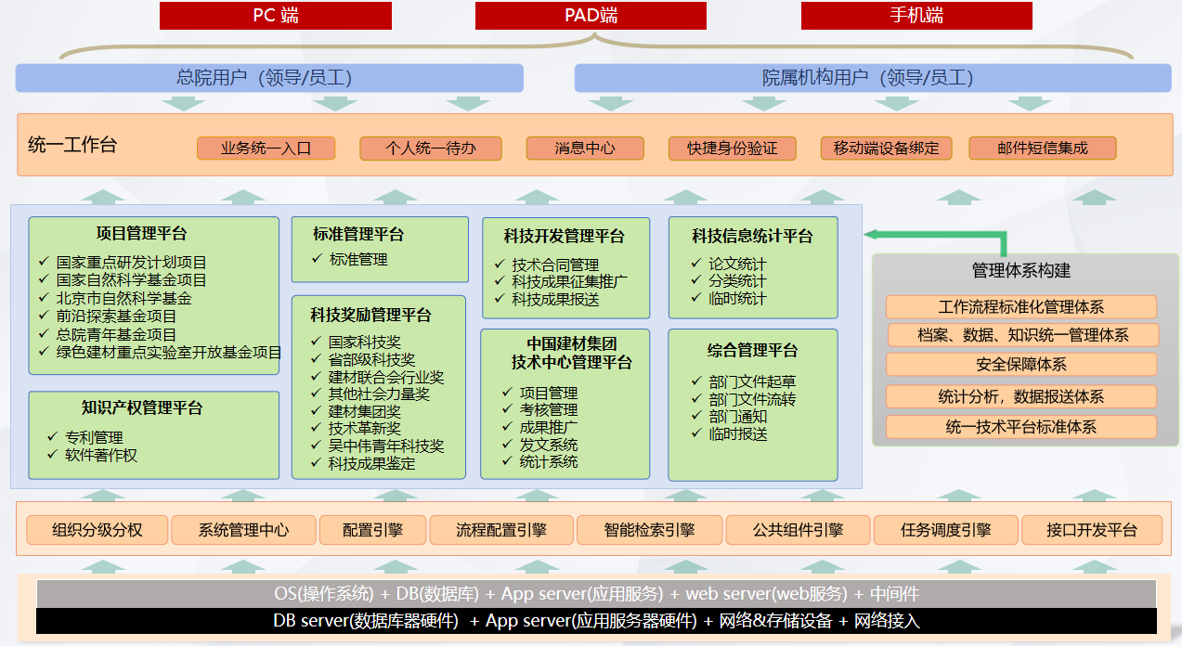Click the 知识产权管理平台 heading

tap(142, 407)
